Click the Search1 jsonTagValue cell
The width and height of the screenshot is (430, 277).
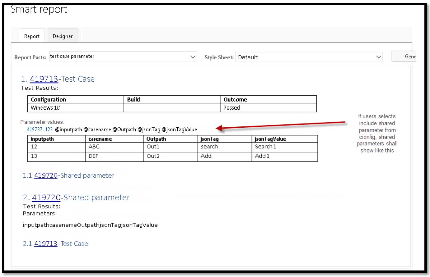pyautogui.click(x=265, y=147)
